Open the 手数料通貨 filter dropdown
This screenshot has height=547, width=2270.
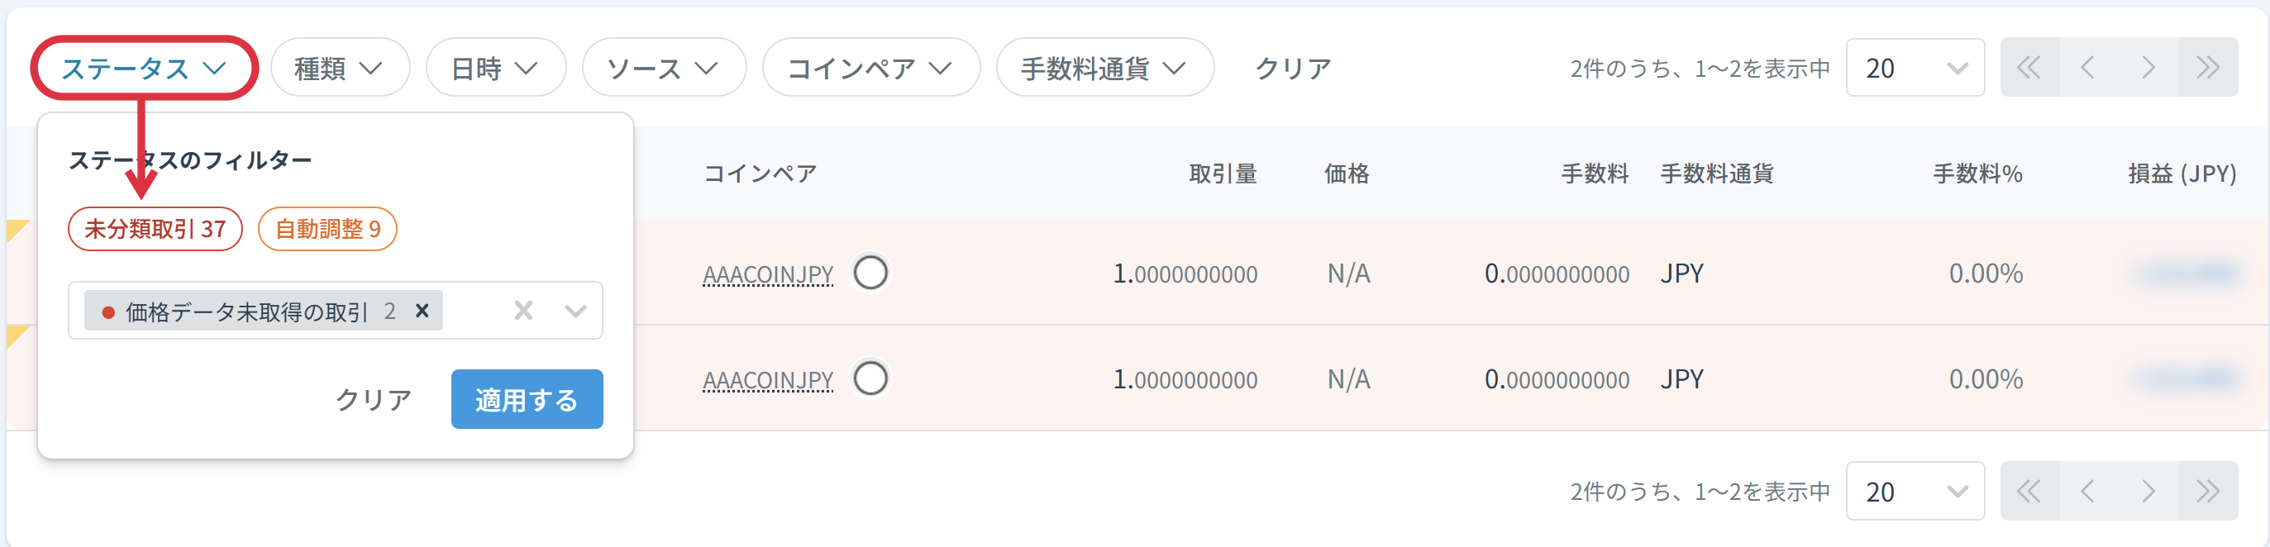pyautogui.click(x=1104, y=68)
